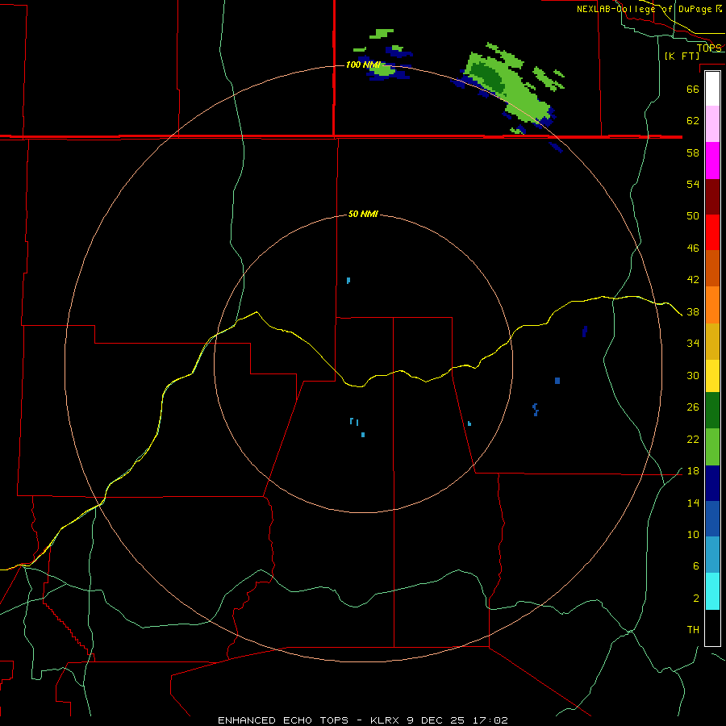The height and width of the screenshot is (726, 726).
Task: Click the black TH swatch at scale bottom
Action: (x=712, y=628)
